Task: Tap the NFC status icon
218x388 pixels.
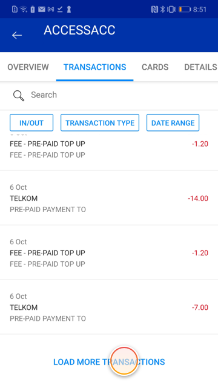Action: 154,10
